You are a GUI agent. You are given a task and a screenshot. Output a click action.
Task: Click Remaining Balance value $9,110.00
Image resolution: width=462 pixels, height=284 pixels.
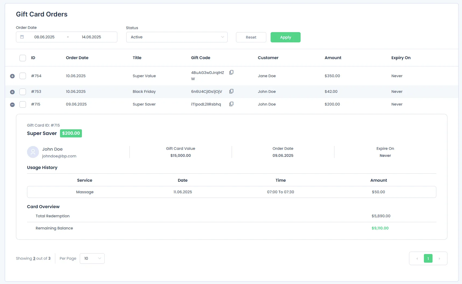click(x=380, y=228)
